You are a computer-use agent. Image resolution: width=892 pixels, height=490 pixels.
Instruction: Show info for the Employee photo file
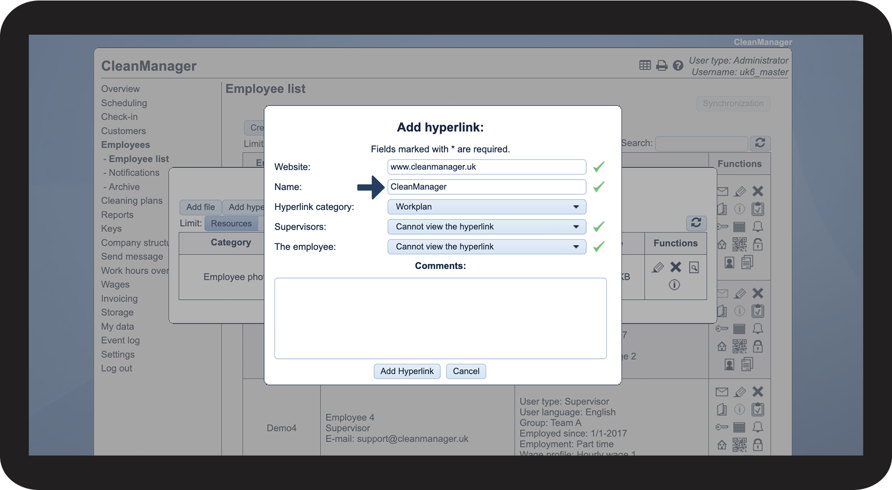674,285
